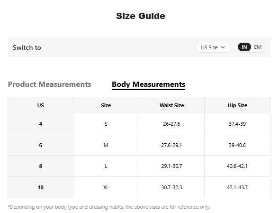
Task: Click waist value 26-27.6
Action: click(x=171, y=124)
